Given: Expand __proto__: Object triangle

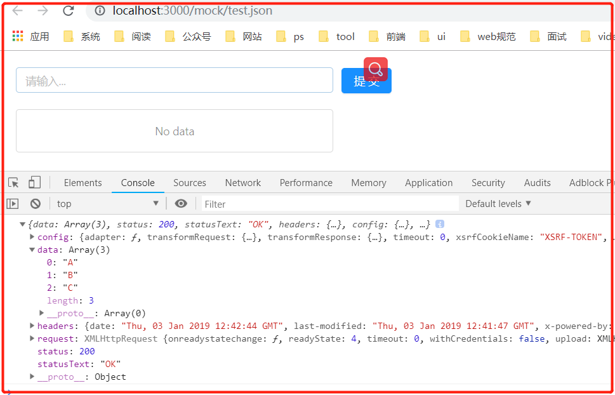Looking at the screenshot, I should [32, 377].
